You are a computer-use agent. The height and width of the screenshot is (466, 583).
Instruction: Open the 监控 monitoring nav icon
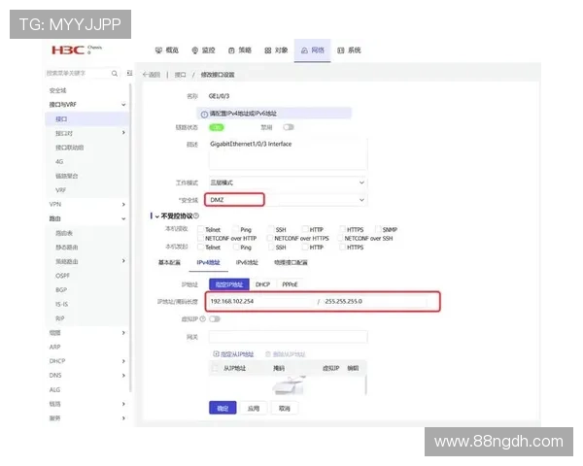coord(196,50)
